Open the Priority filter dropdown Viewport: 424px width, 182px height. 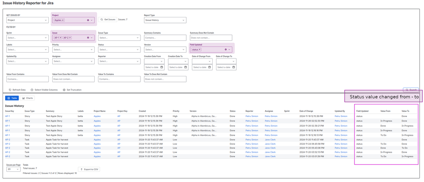[73, 50]
